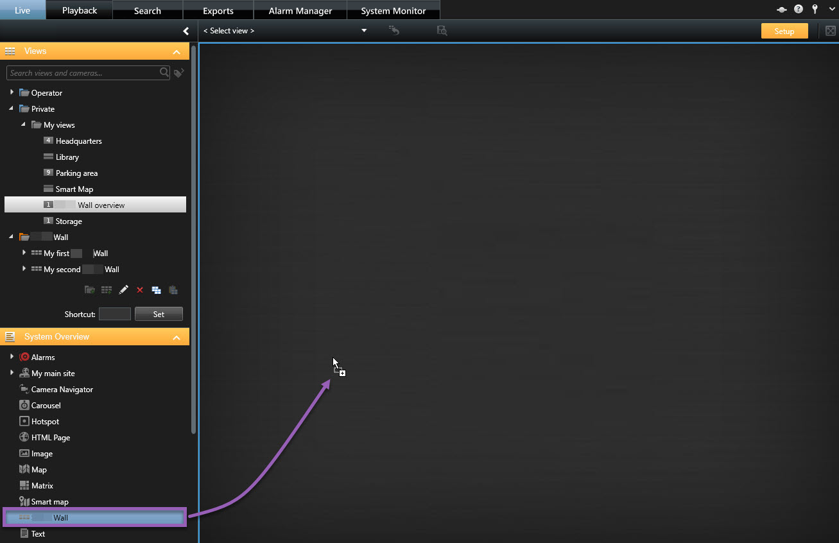
Task: Open the Alarm Manager tab
Action: pos(300,11)
